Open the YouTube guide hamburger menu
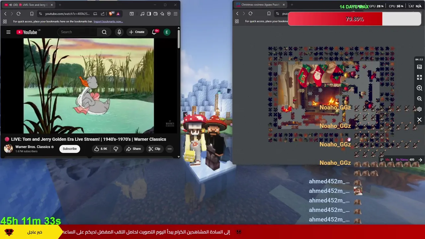 pos(8,32)
